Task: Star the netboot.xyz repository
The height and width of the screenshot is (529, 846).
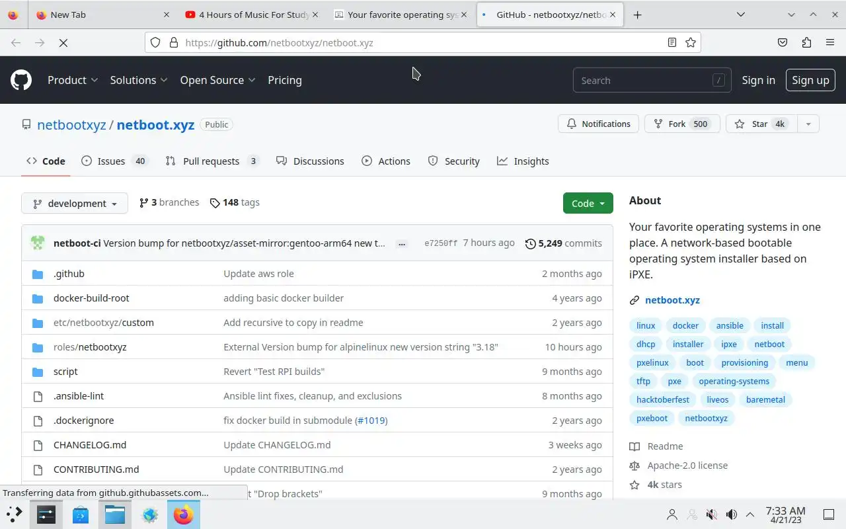Action: click(761, 124)
